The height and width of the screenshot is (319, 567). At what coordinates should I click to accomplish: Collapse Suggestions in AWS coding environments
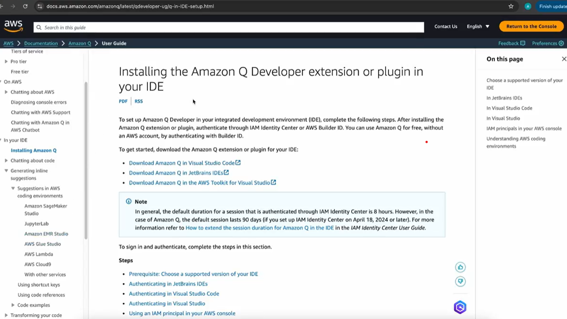pos(13,189)
